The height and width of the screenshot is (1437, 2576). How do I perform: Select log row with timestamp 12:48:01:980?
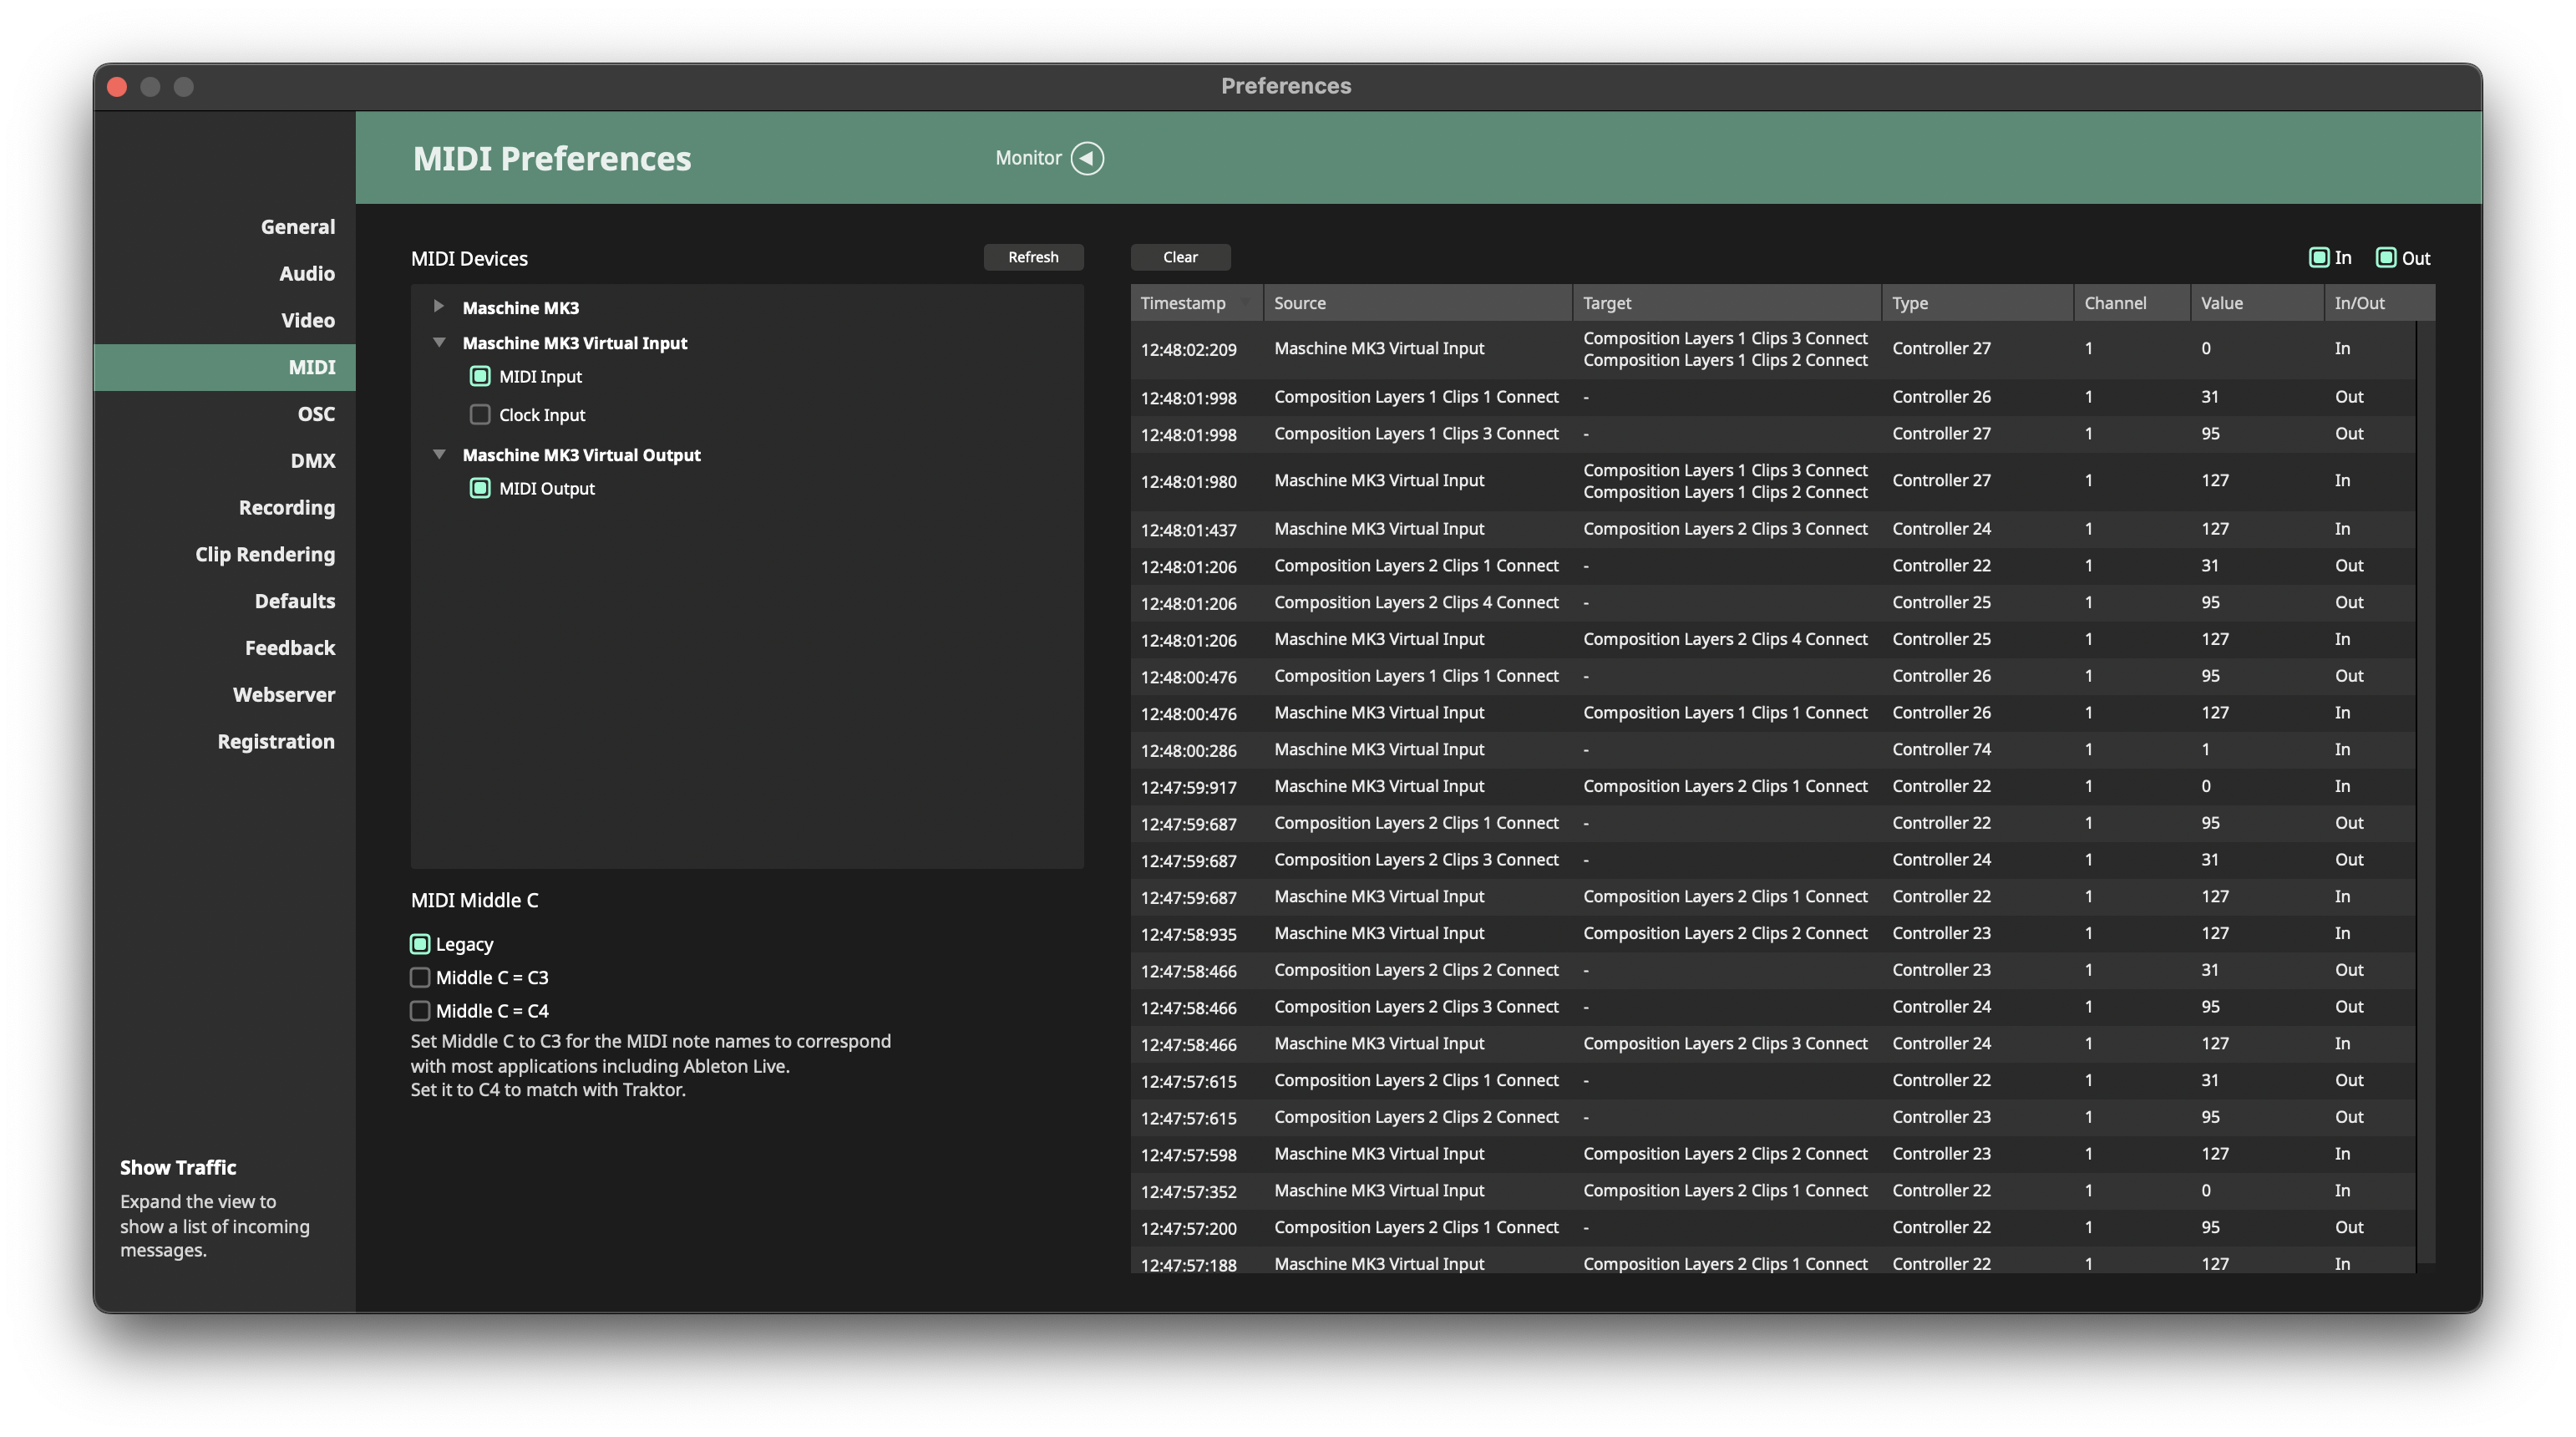pos(1773,481)
